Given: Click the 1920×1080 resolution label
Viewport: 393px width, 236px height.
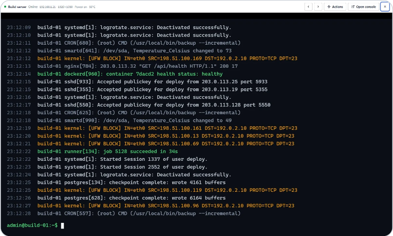Looking at the screenshot, I should [x=65, y=7].
